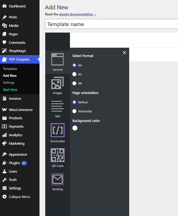This screenshot has height=216, width=178.
Task: Click the Tools menu label
Action: 13,180
